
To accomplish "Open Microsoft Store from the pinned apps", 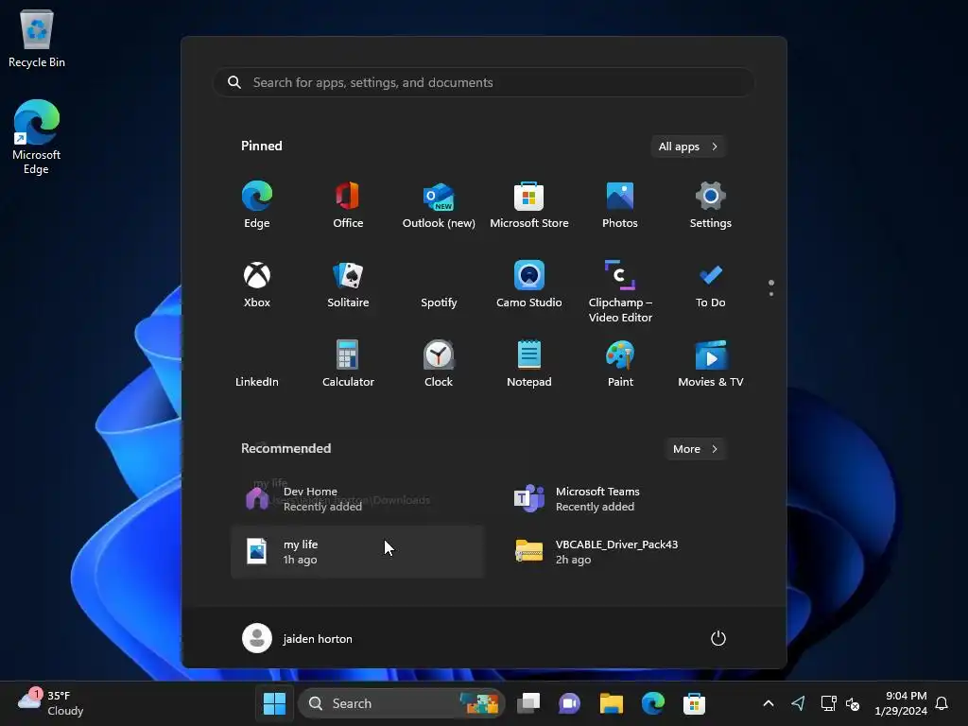I will (529, 205).
